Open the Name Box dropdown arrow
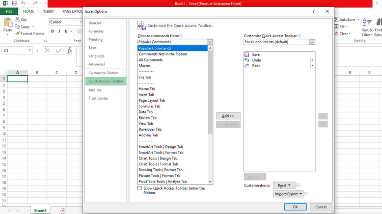The image size is (382, 214). pos(29,50)
